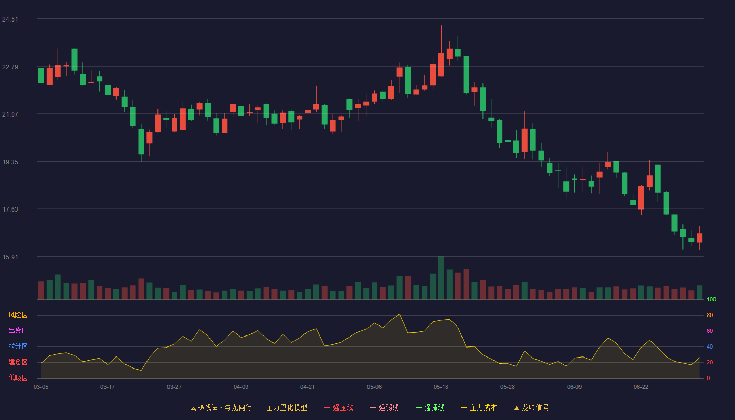Click the 风险区 zone label
Screen dimensions: 735x420
[x=18, y=315]
